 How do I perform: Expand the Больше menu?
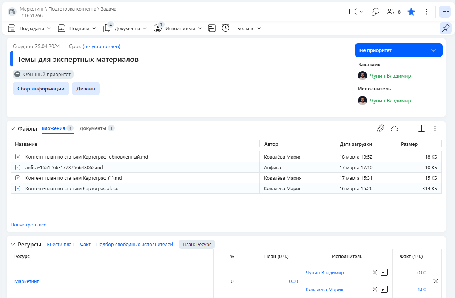(x=249, y=28)
